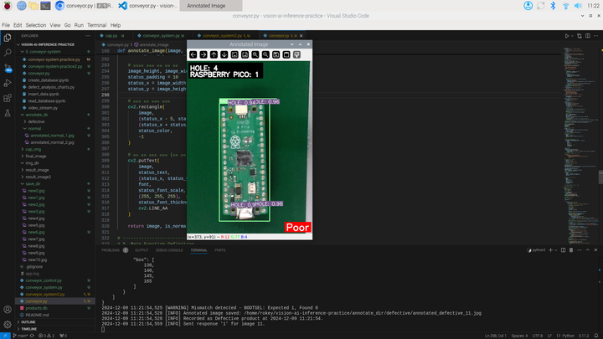Kill terminal using trash icon

[571, 250]
